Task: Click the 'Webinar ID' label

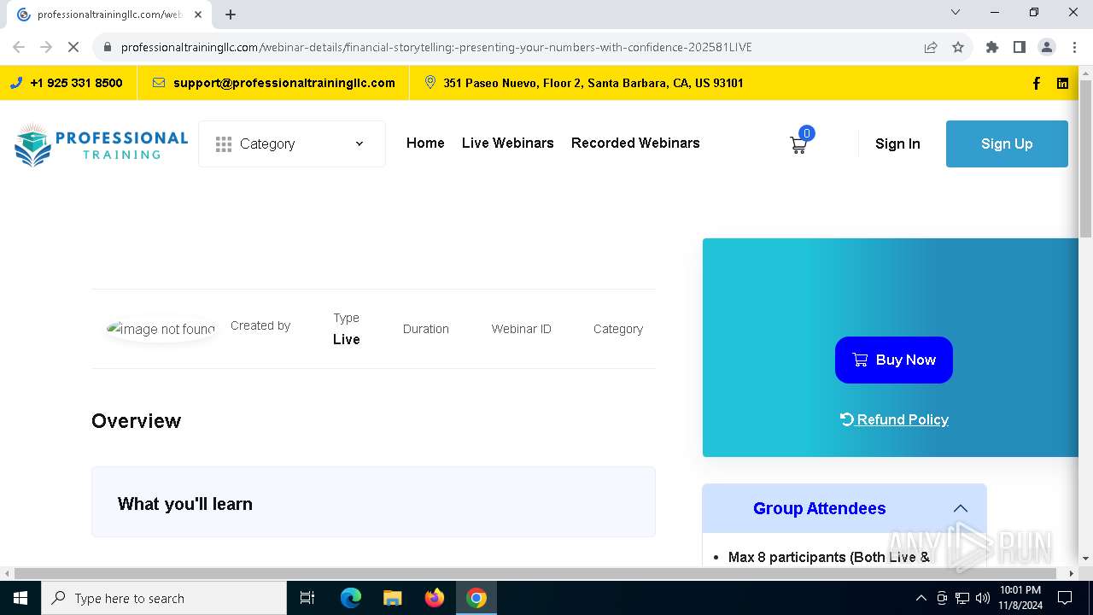Action: click(522, 329)
